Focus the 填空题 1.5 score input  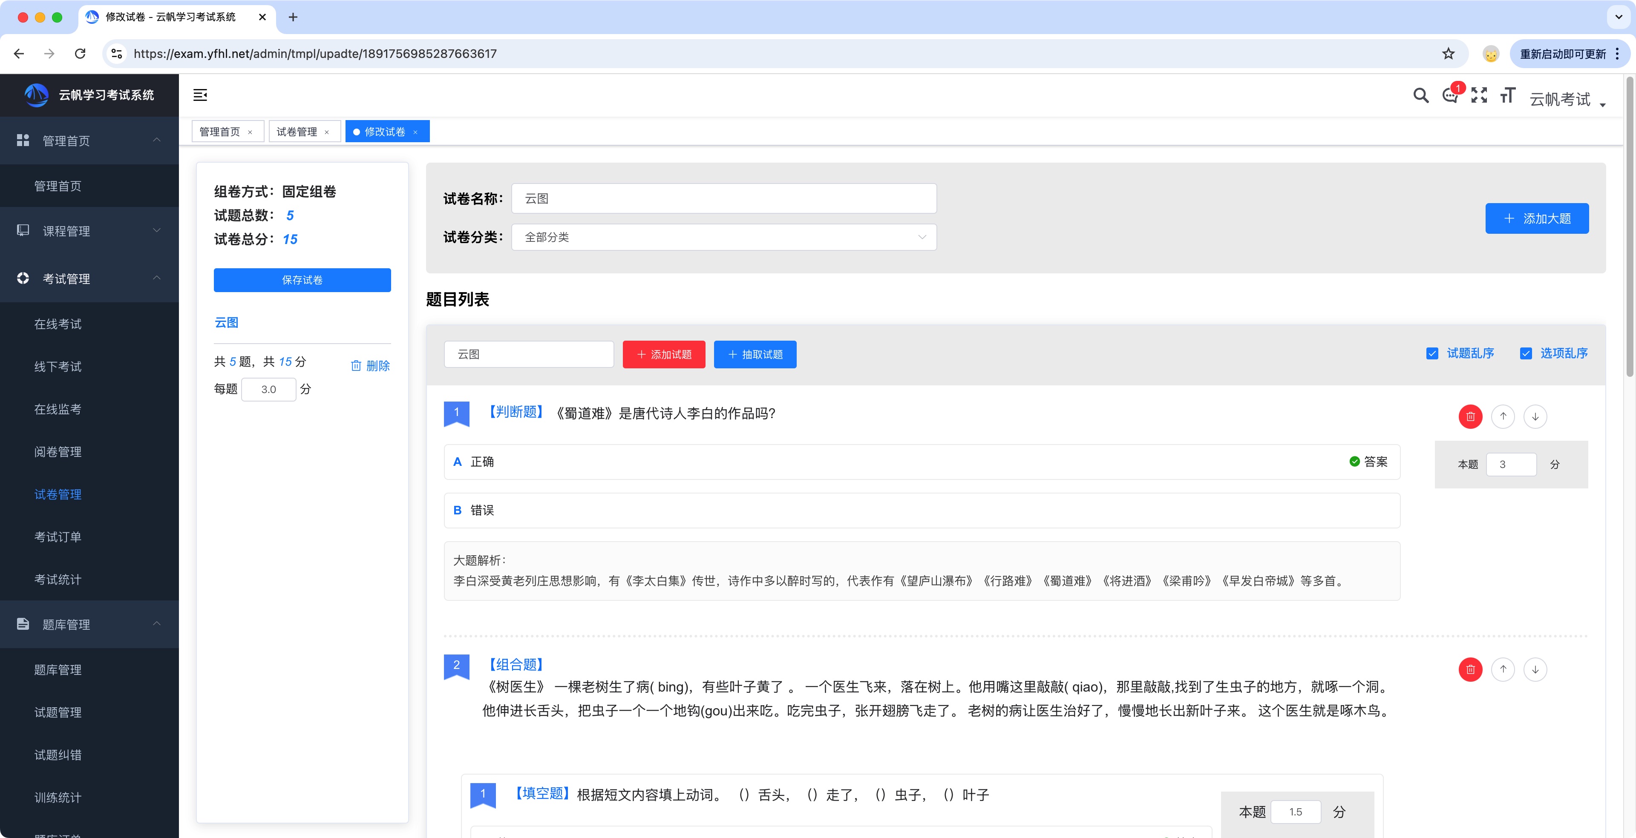pos(1296,812)
